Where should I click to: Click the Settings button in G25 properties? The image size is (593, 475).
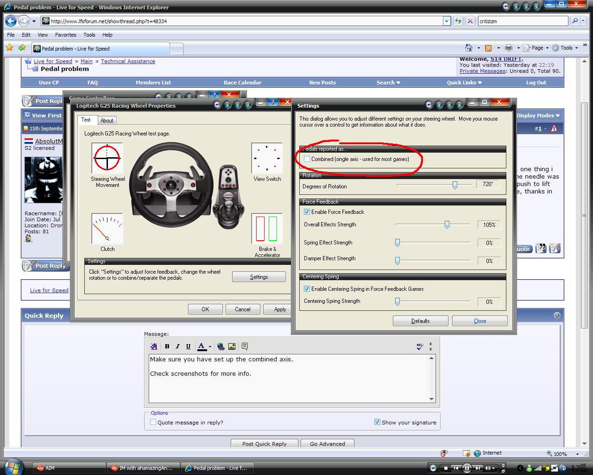[259, 277]
